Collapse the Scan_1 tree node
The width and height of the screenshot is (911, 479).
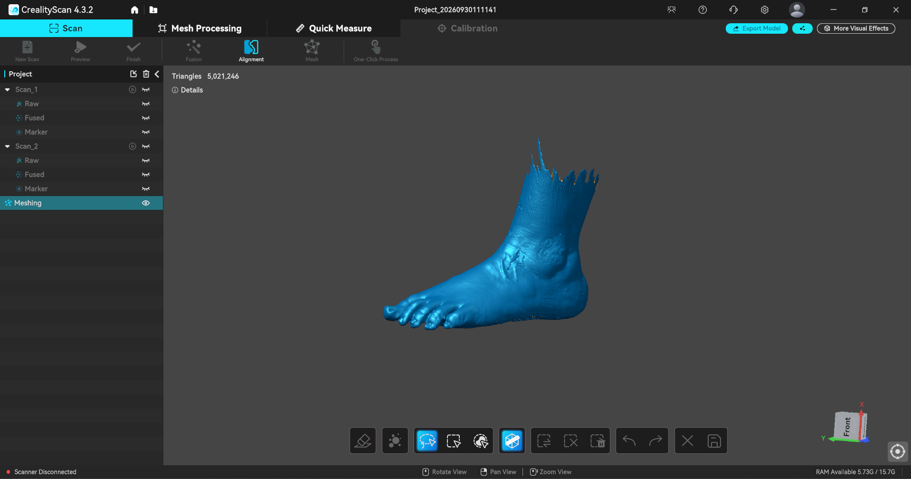(7, 89)
